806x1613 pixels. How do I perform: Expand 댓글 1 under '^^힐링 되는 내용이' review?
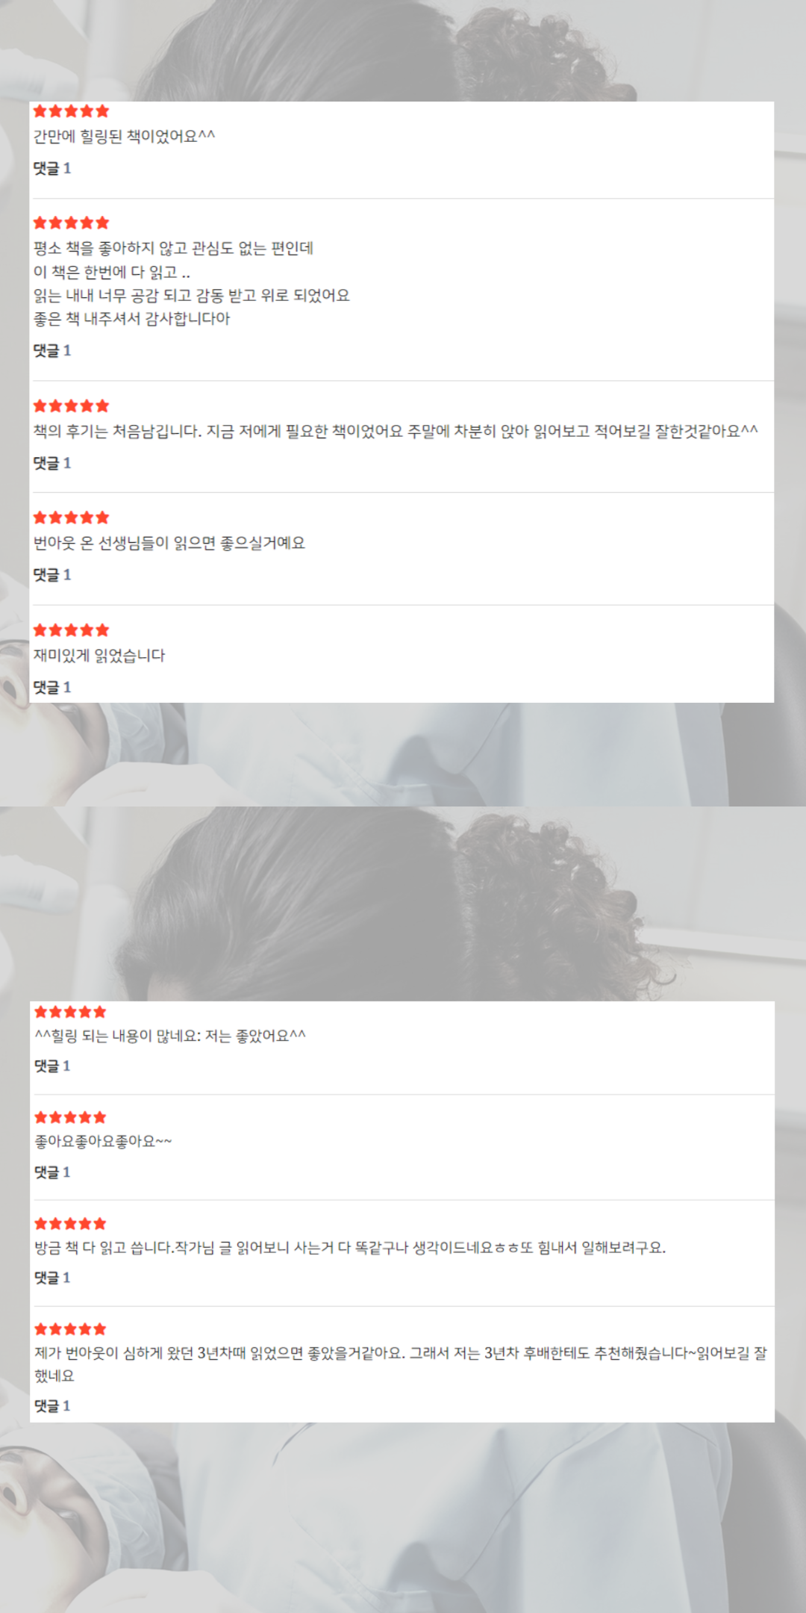point(52,1066)
